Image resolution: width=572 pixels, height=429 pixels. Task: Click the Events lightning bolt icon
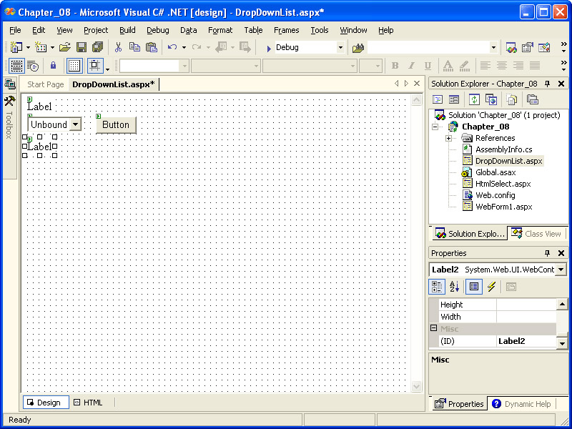pyautogui.click(x=491, y=287)
